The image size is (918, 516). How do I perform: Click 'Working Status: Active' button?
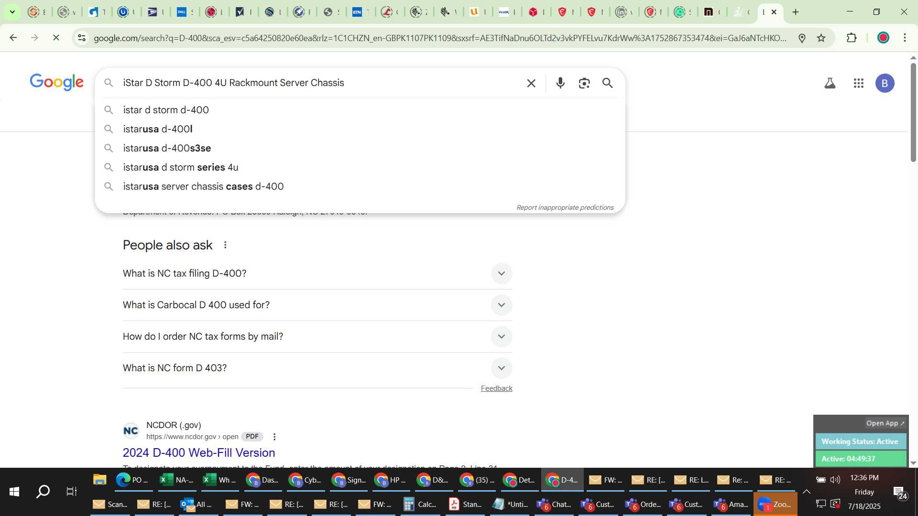tap(861, 441)
